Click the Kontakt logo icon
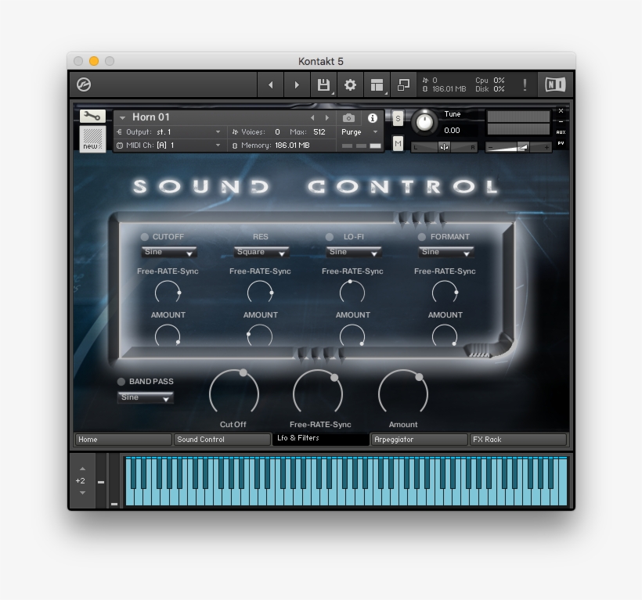Image resolution: width=642 pixels, height=600 pixels. 84,84
